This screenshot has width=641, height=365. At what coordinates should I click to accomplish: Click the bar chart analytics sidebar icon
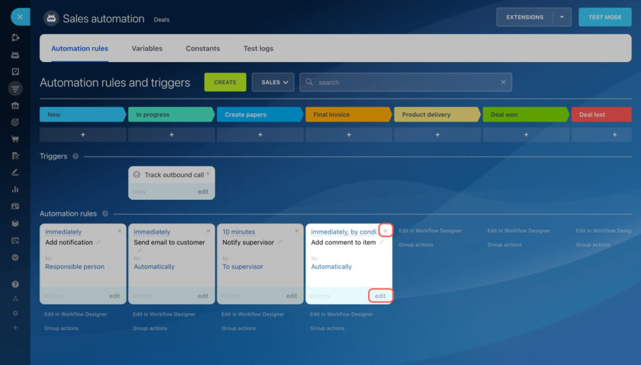[x=15, y=189]
